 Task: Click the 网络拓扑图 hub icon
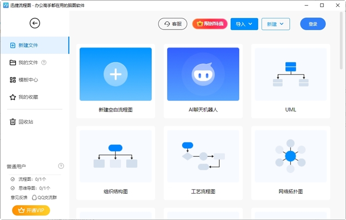pyautogui.click(x=290, y=156)
